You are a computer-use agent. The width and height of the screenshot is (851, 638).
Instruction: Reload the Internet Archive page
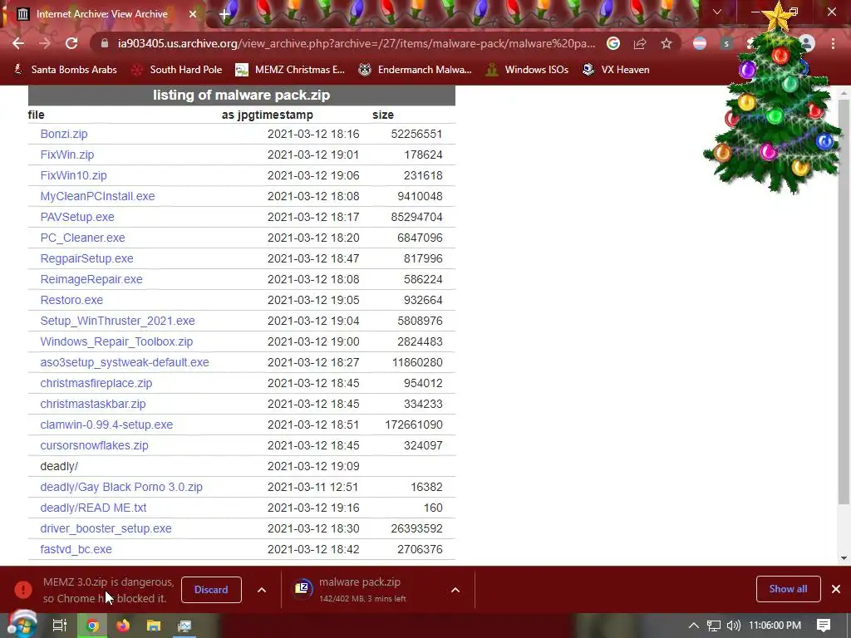click(x=71, y=43)
